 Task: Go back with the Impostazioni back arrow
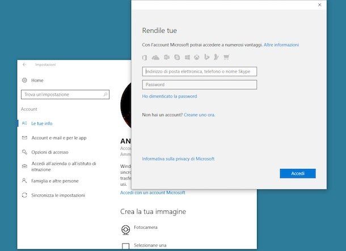pos(24,65)
